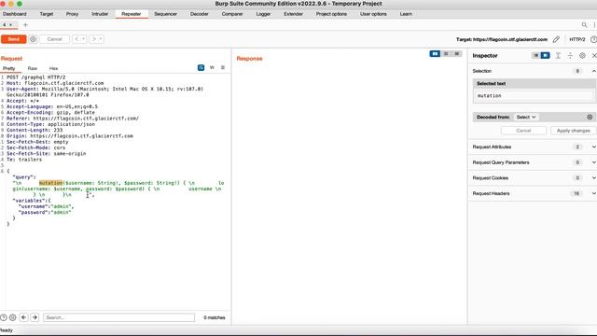Click highlighted mutation word in request
The image size is (597, 336).
tap(50, 183)
